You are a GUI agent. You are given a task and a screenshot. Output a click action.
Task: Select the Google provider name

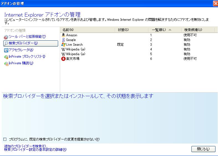pyautogui.click(x=71, y=40)
